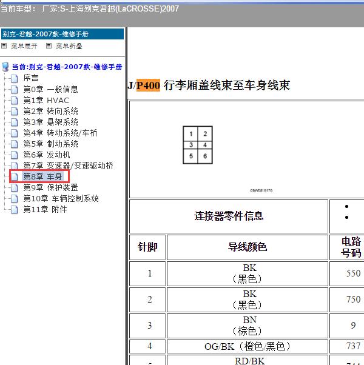364x365 pixels.
Task: Click circuit number 550 cell
Action: click(x=347, y=274)
